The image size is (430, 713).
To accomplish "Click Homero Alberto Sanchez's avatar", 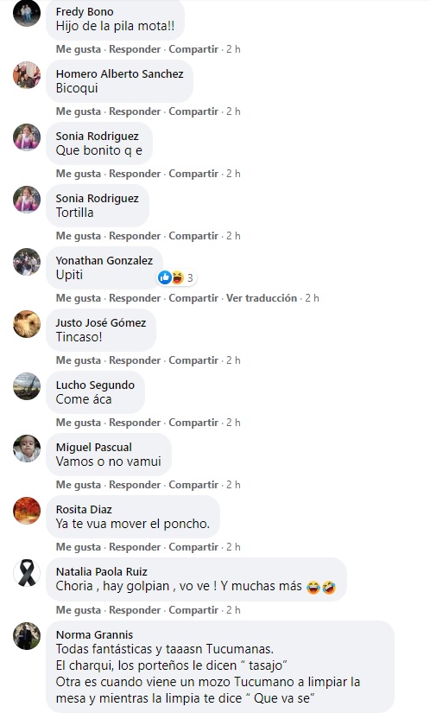I will pyautogui.click(x=27, y=75).
